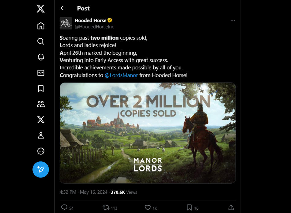Bookmark this post
The image size is (291, 213).
click(x=189, y=207)
